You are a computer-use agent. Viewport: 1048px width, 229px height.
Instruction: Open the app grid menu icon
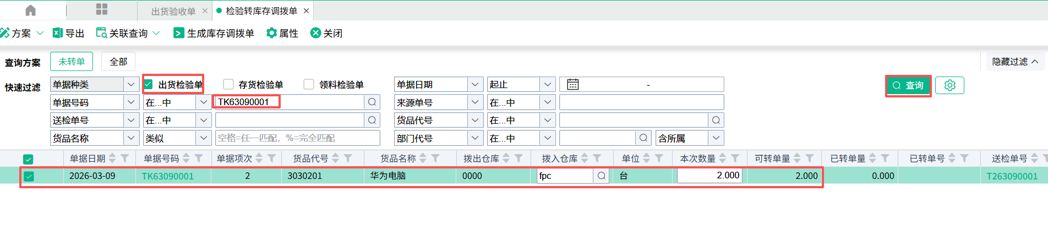[x=102, y=9]
